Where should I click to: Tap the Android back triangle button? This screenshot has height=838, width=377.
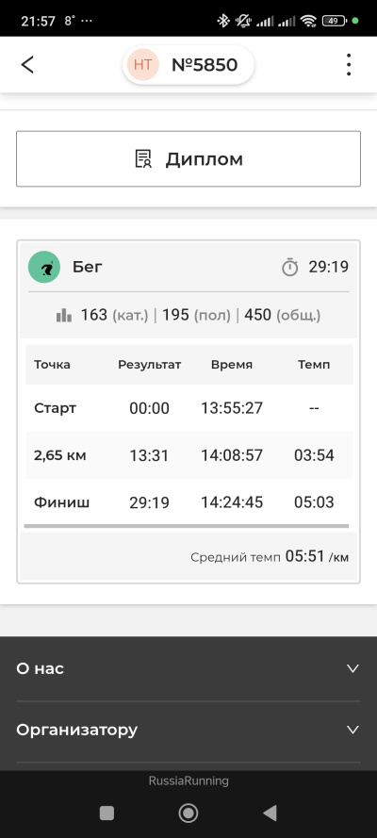click(270, 813)
